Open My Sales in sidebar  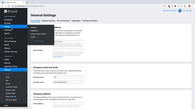[7, 23]
